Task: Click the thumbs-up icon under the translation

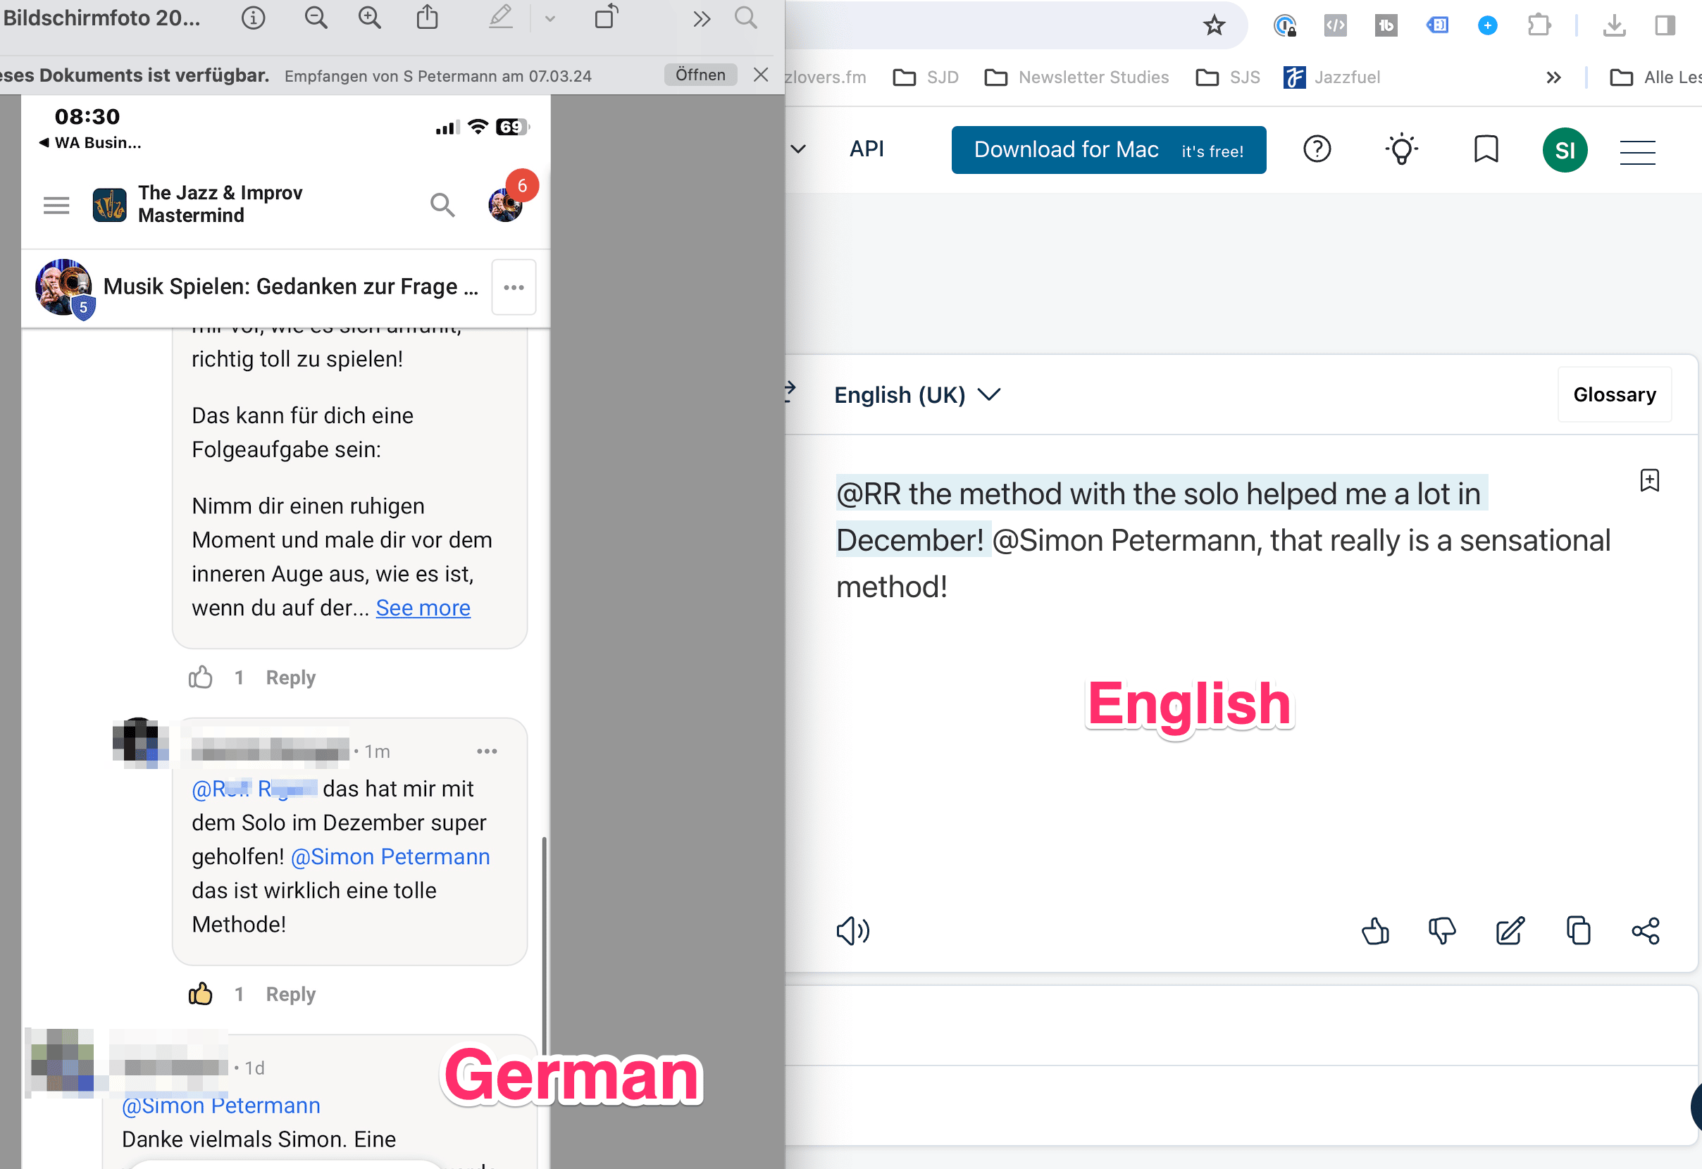Action: (x=1374, y=932)
